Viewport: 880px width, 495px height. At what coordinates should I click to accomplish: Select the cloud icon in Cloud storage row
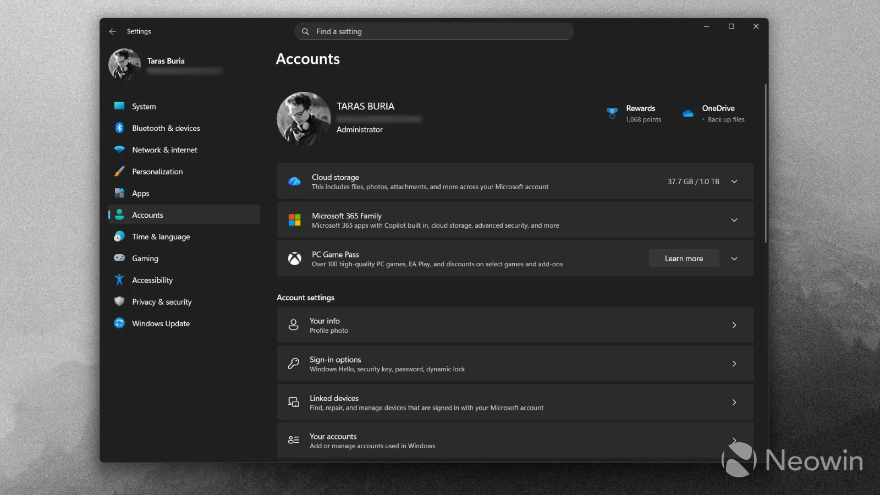tap(294, 182)
